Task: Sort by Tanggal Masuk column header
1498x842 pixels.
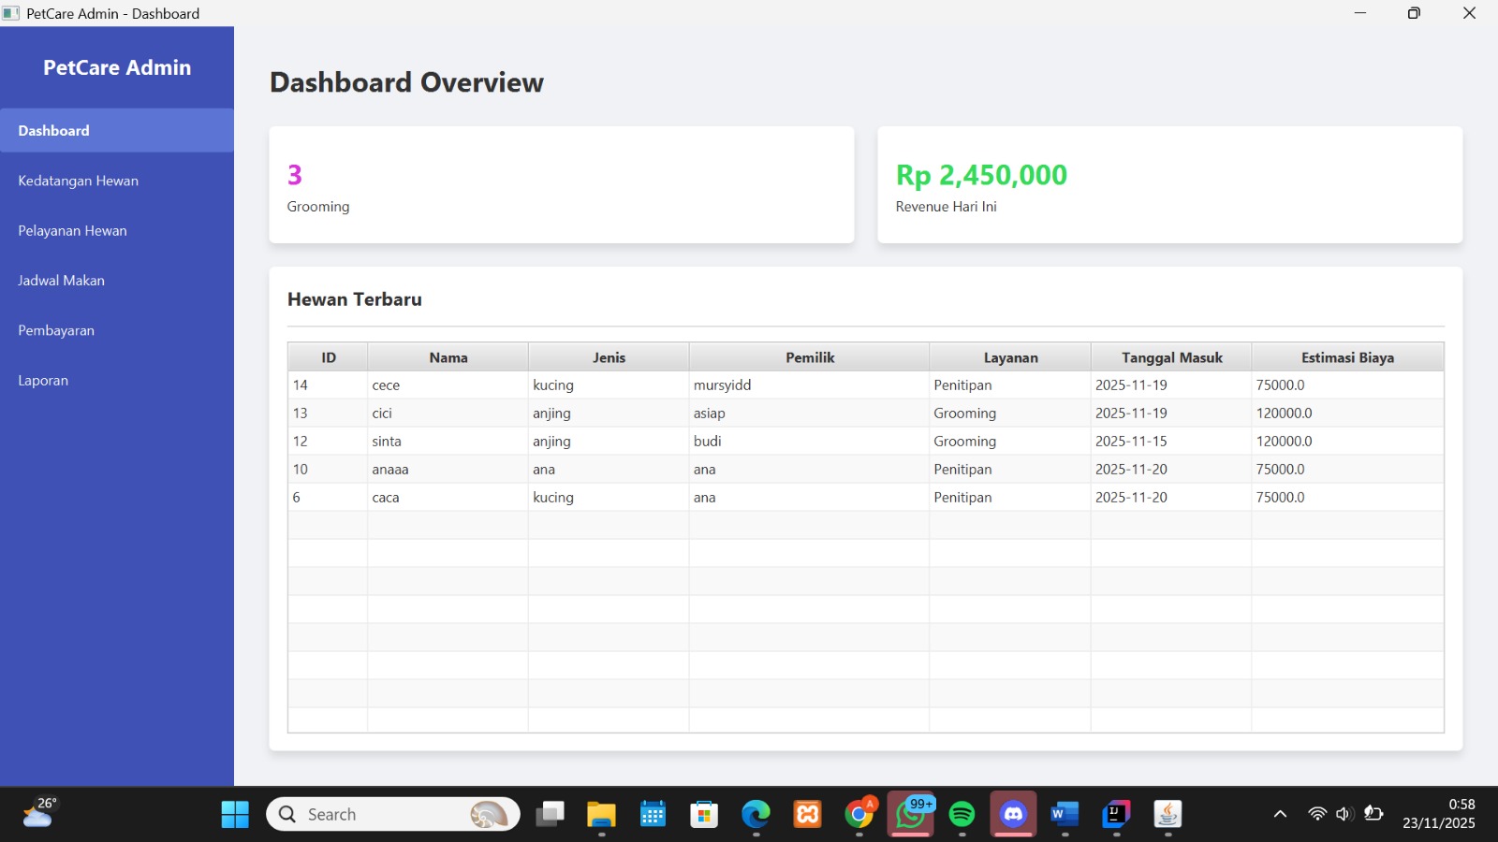Action: pos(1172,357)
